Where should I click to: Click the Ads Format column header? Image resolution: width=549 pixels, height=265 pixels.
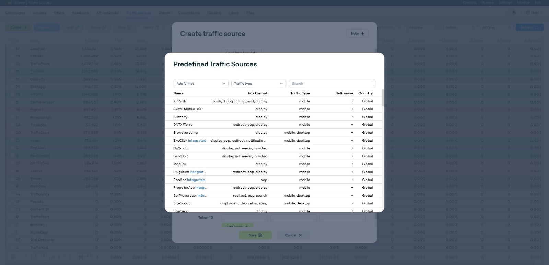257,93
